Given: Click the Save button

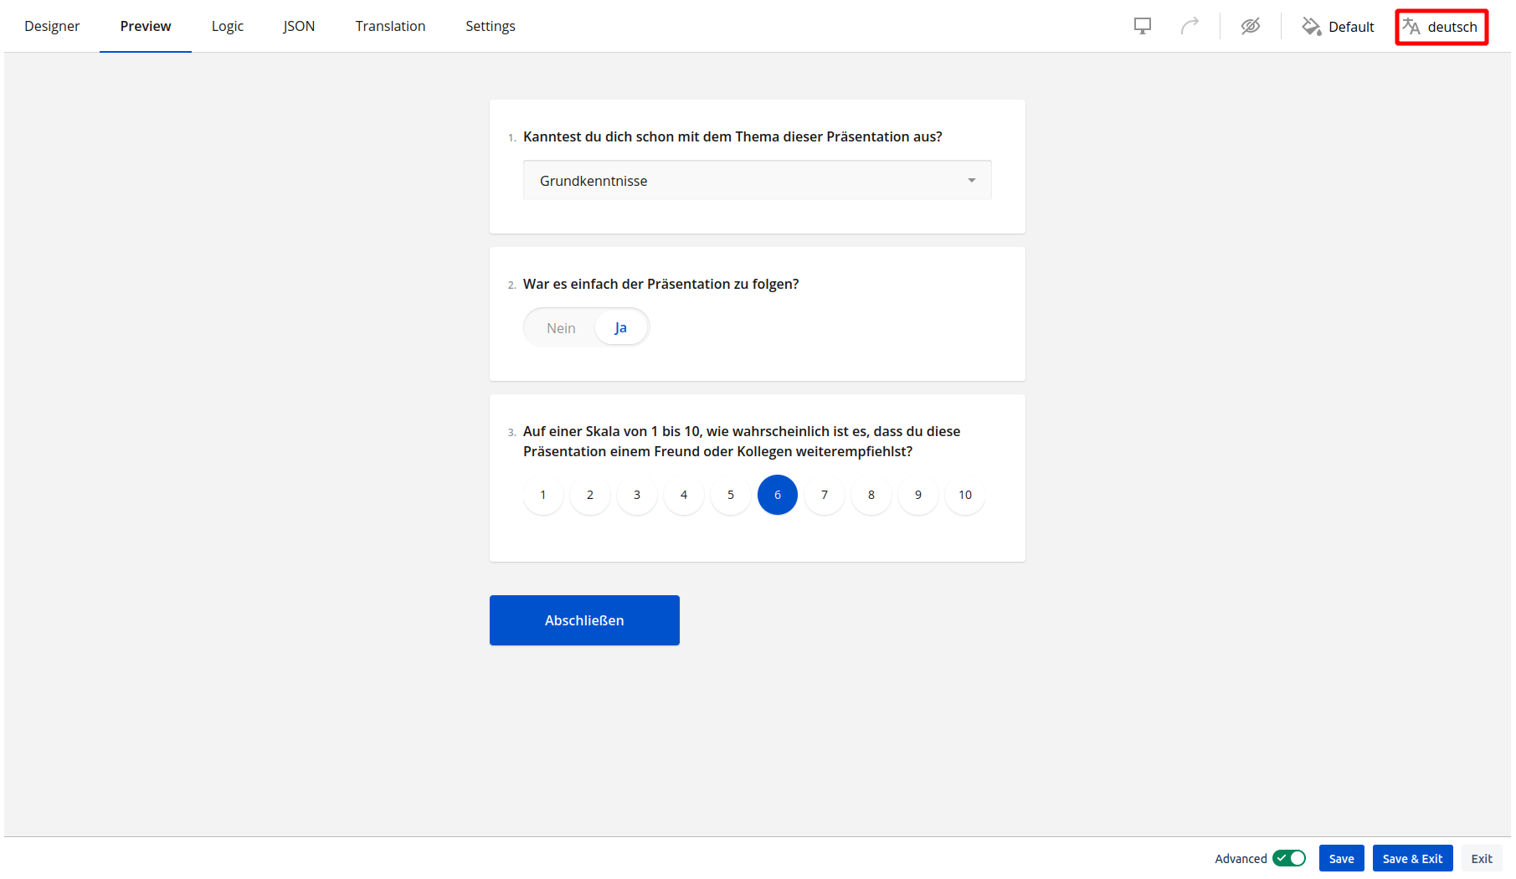Looking at the screenshot, I should point(1341,858).
